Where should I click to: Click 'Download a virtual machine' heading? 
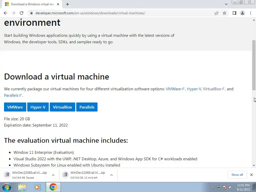point(56,76)
